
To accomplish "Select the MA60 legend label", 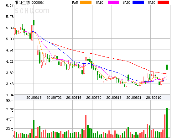I will (x=152, y=3).
